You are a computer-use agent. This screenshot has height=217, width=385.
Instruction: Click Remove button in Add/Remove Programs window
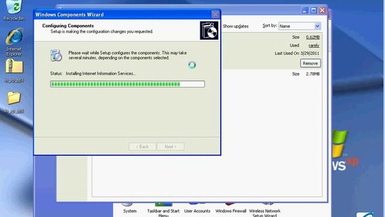point(310,63)
